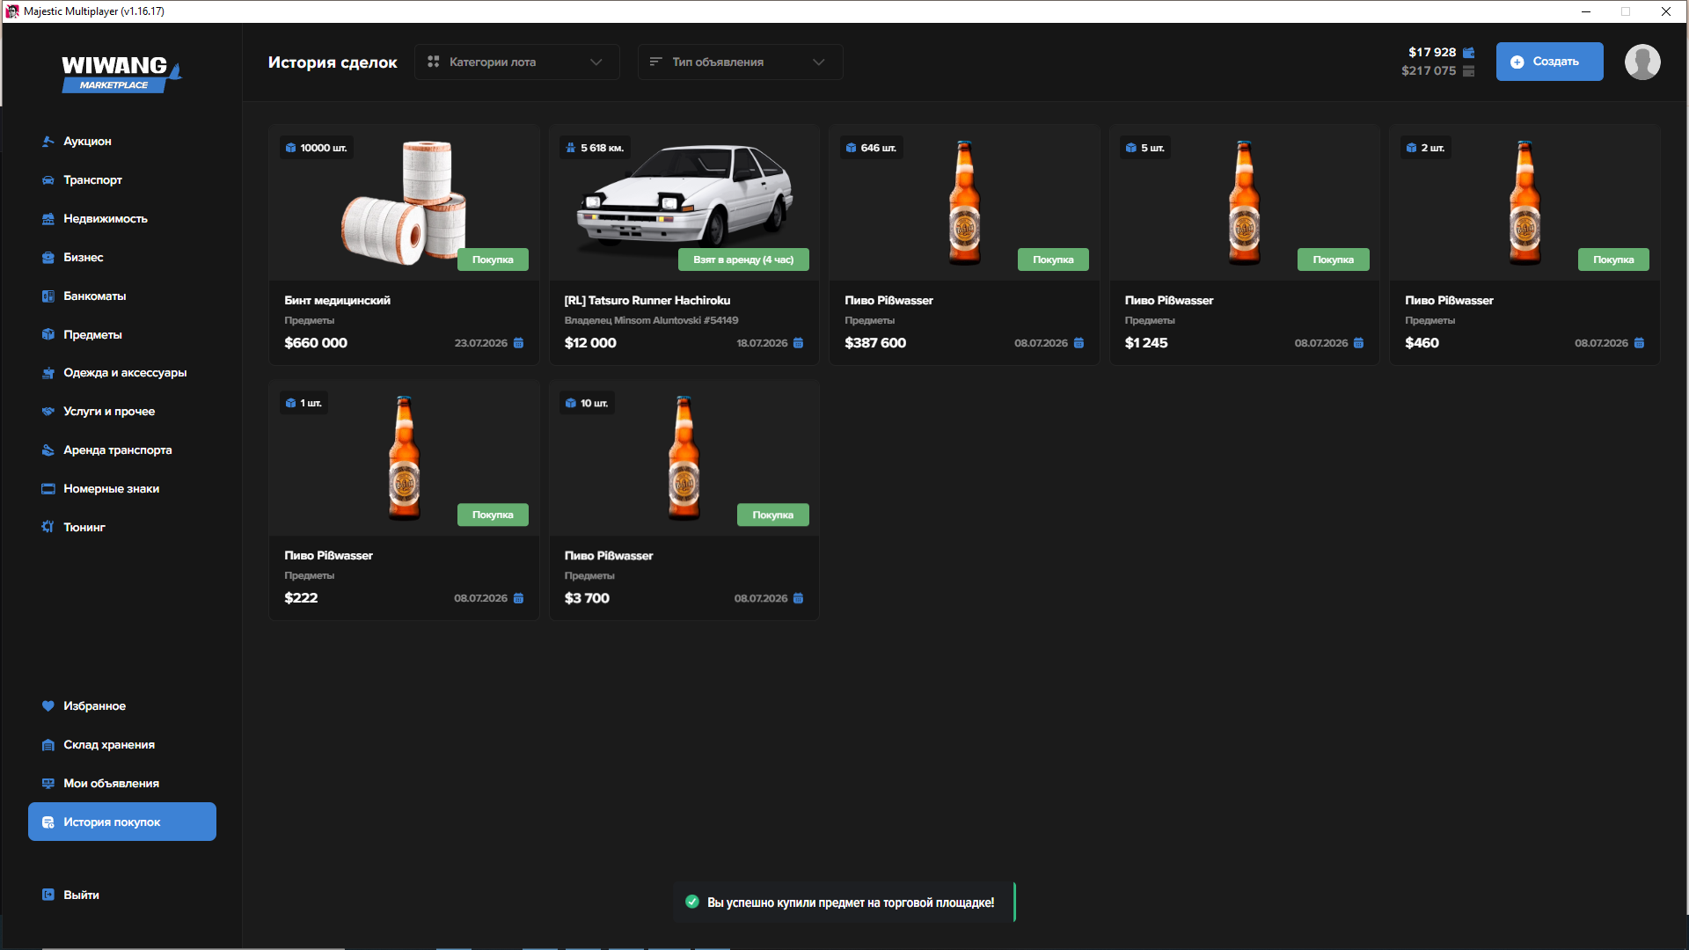Click calendar icon next to 23.07.2026
Viewport: 1689px width, 950px height.
click(x=519, y=343)
